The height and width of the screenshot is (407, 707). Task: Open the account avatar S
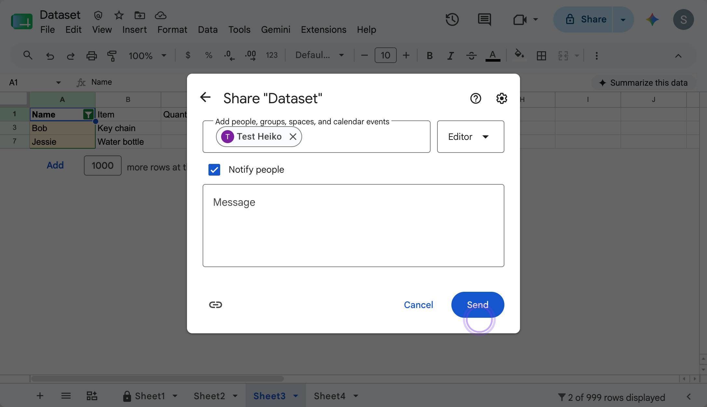click(x=683, y=19)
